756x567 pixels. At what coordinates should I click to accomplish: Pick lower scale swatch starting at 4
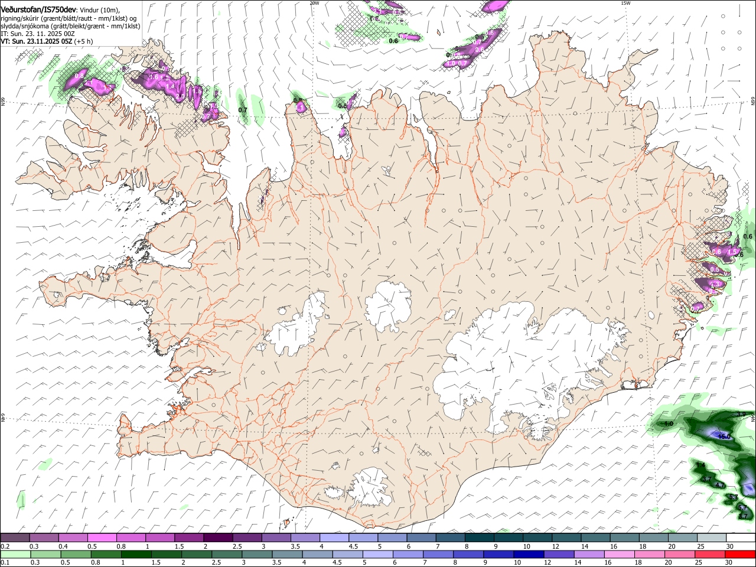[317, 554]
